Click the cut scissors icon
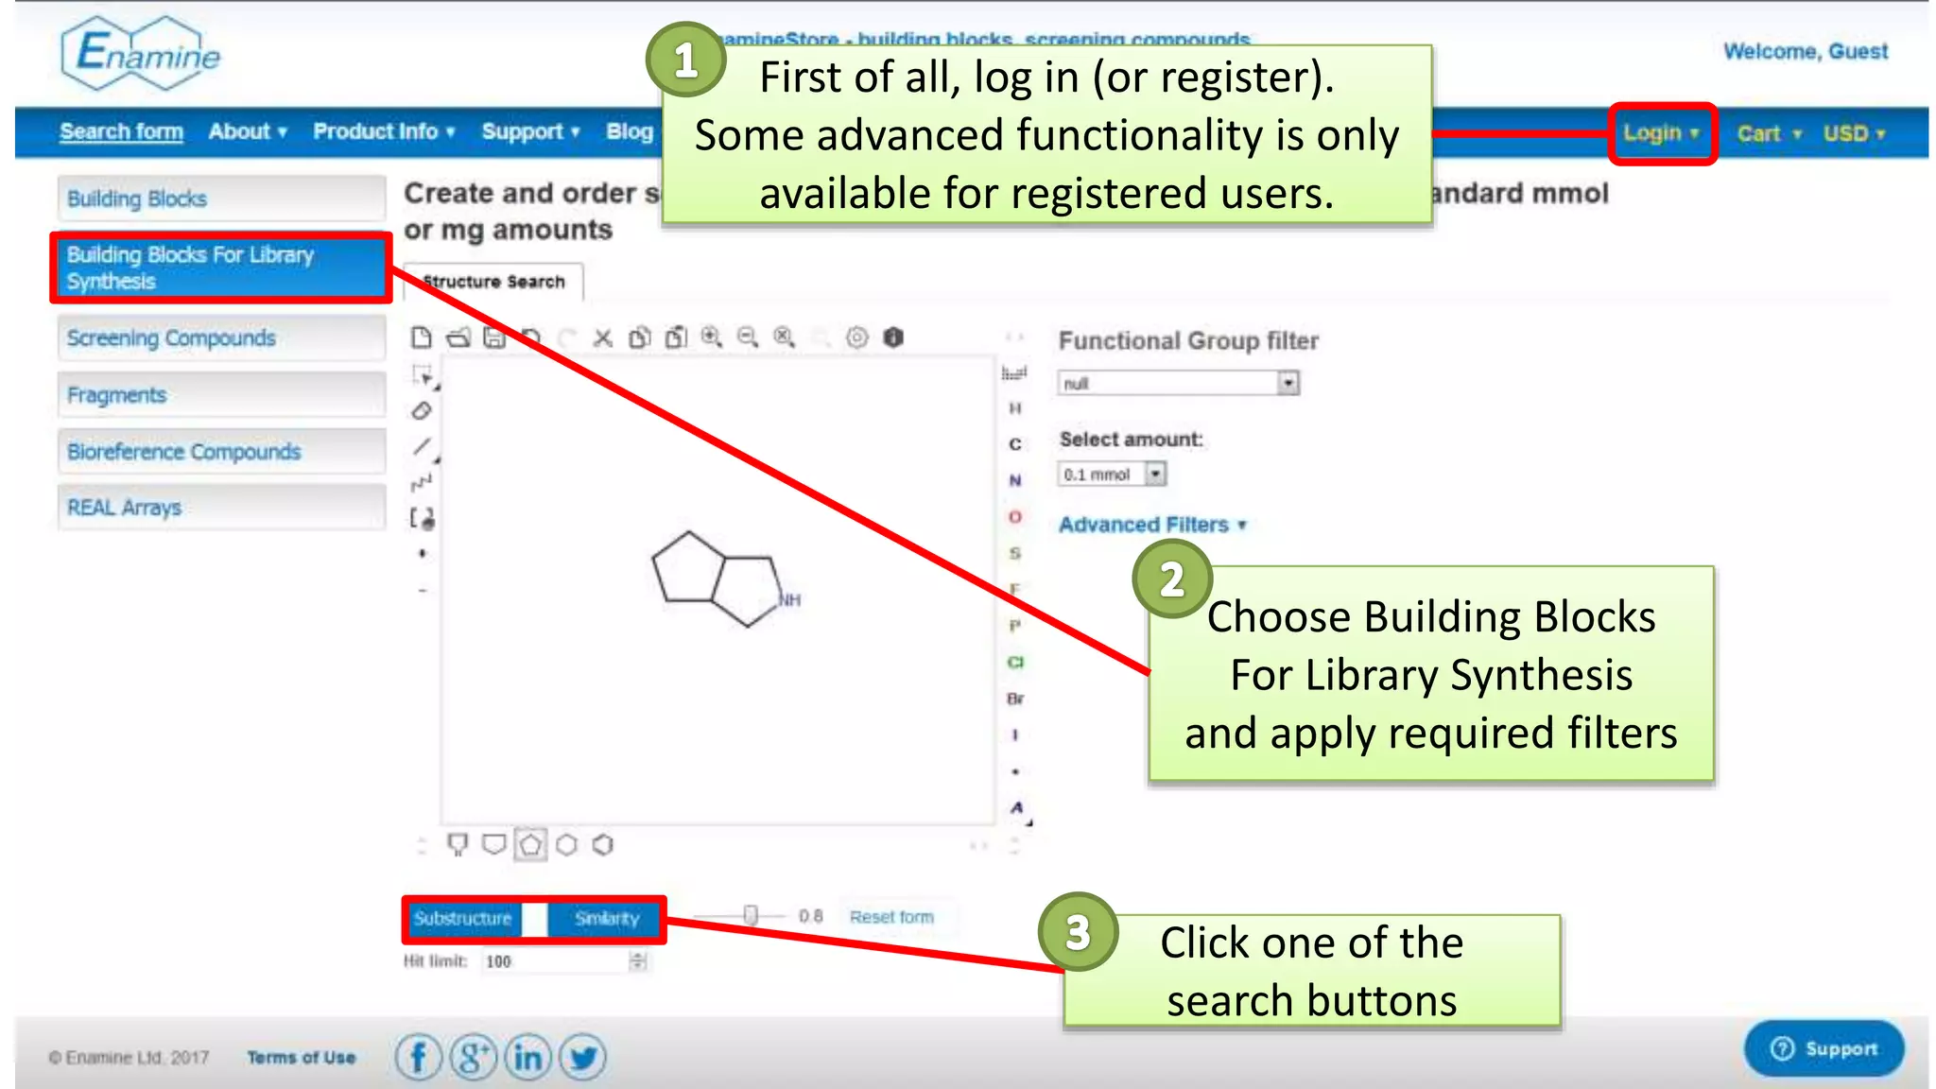 [x=603, y=337]
